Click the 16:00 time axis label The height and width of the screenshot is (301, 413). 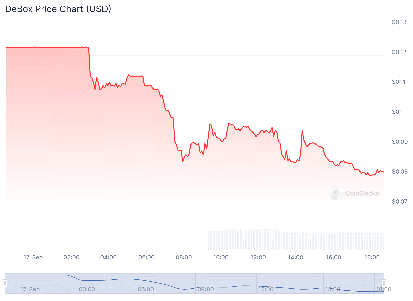coord(333,257)
